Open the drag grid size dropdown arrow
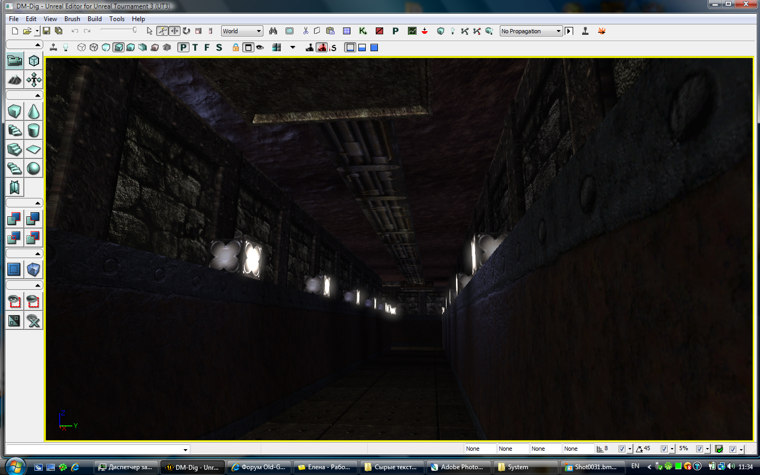760x475 pixels. pyautogui.click(x=630, y=449)
